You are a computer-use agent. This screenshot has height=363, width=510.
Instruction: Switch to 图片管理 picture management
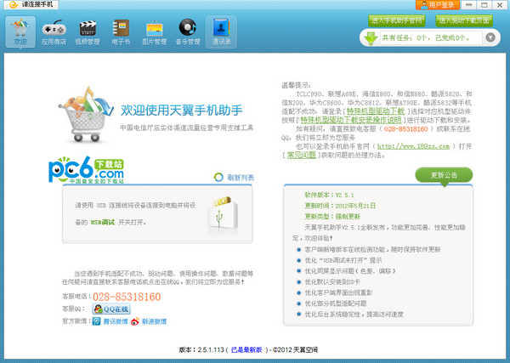[x=155, y=32]
